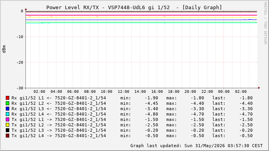Image resolution: width=269 pixels, height=151 pixels.
Task: Select the Rx gi1/52 L2 legend label
Action: pos(59,103)
